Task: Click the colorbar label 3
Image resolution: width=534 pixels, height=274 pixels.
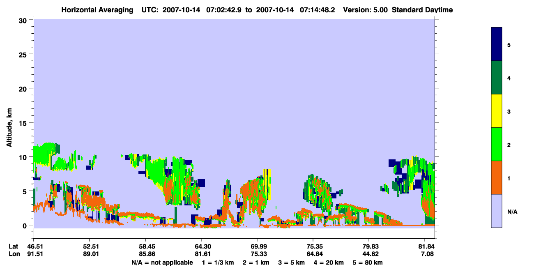Action: click(x=509, y=111)
